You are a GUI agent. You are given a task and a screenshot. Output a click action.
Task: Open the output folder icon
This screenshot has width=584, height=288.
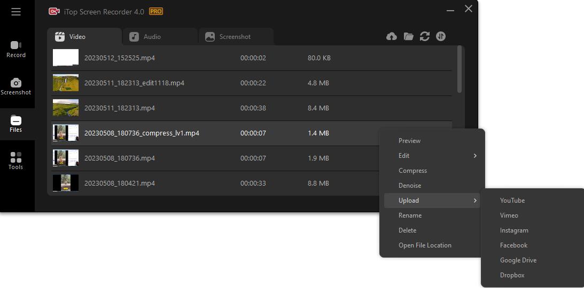[x=408, y=36]
